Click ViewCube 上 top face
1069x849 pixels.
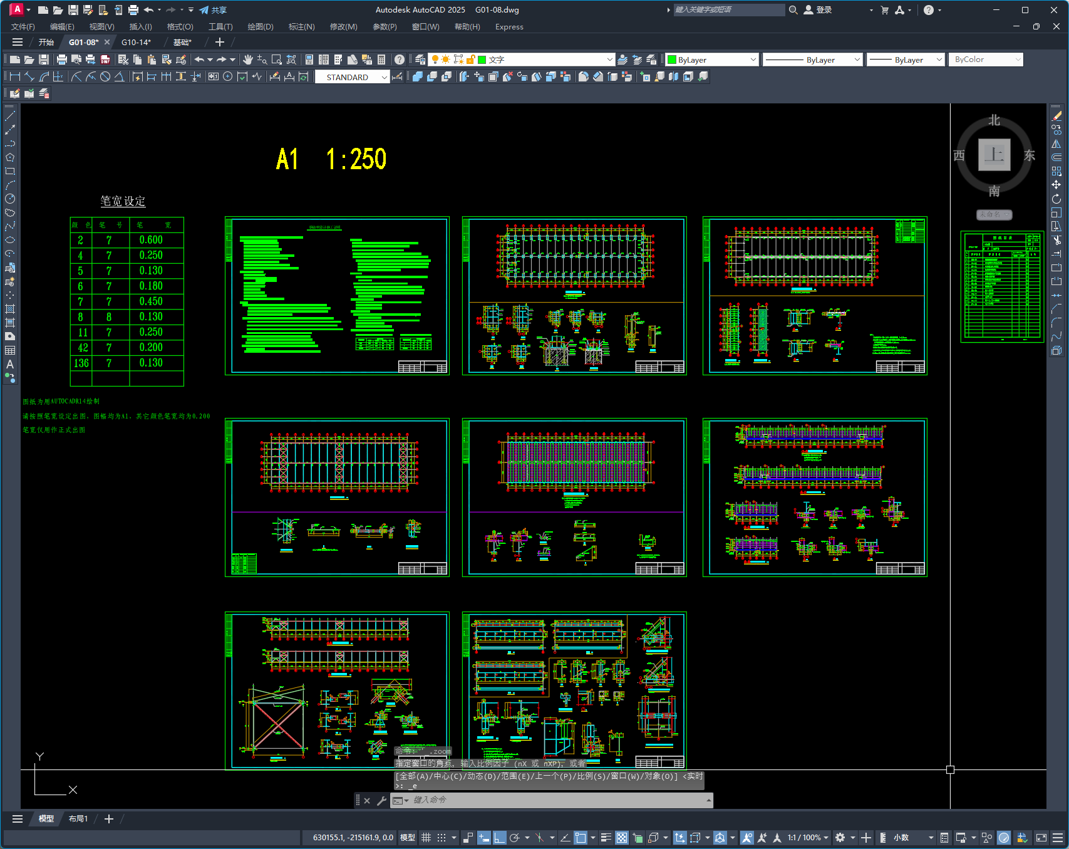coord(994,155)
